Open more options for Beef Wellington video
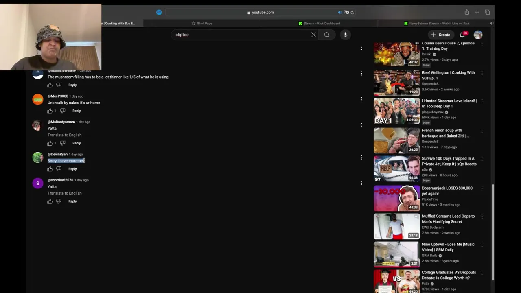 (482, 73)
